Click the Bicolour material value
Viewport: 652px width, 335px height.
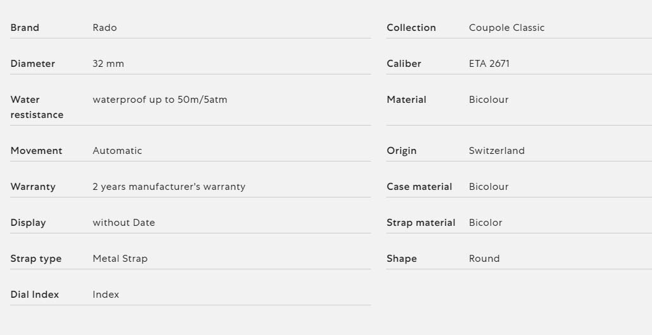tap(489, 100)
